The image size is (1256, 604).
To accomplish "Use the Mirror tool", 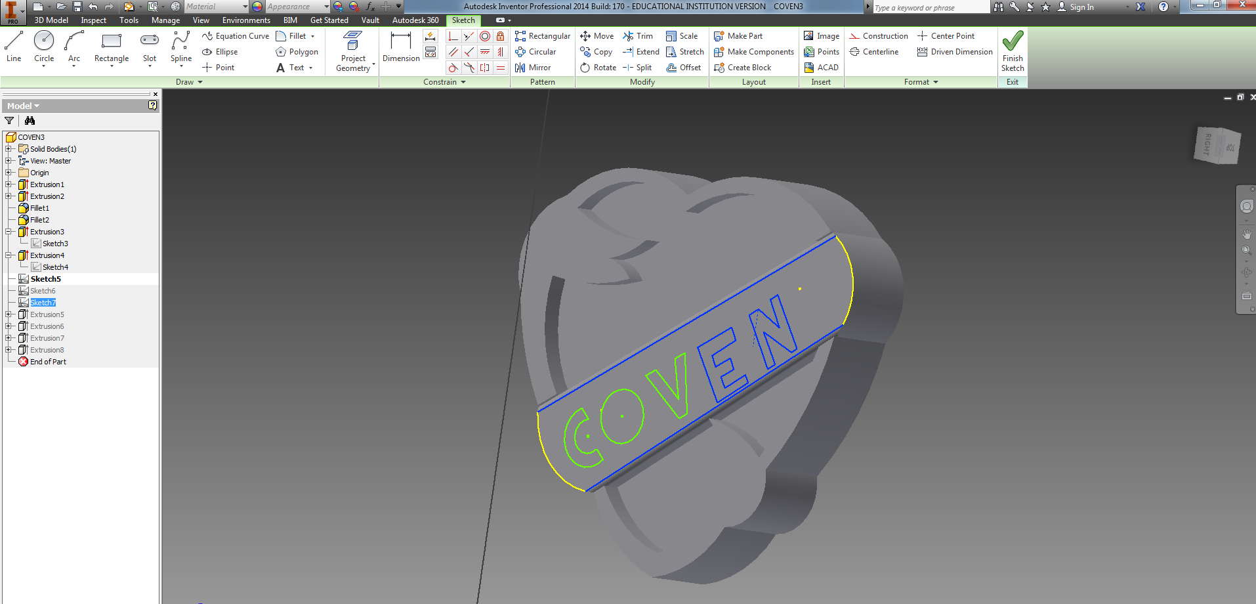I will (533, 68).
